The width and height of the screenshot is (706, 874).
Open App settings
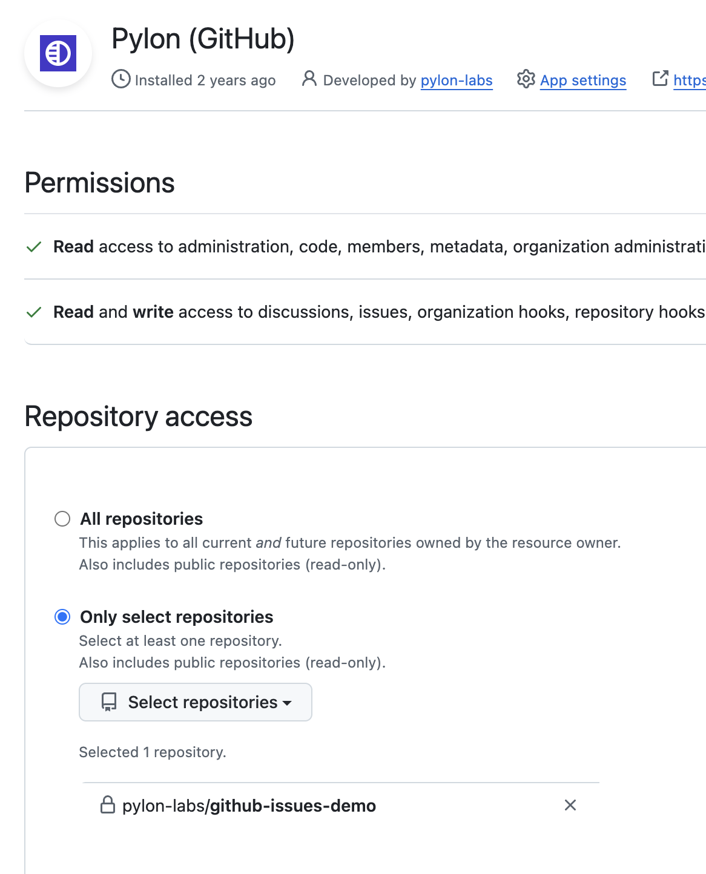[583, 80]
